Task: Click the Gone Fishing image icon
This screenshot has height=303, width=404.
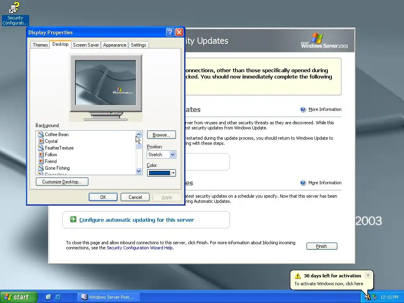Action: point(41,168)
